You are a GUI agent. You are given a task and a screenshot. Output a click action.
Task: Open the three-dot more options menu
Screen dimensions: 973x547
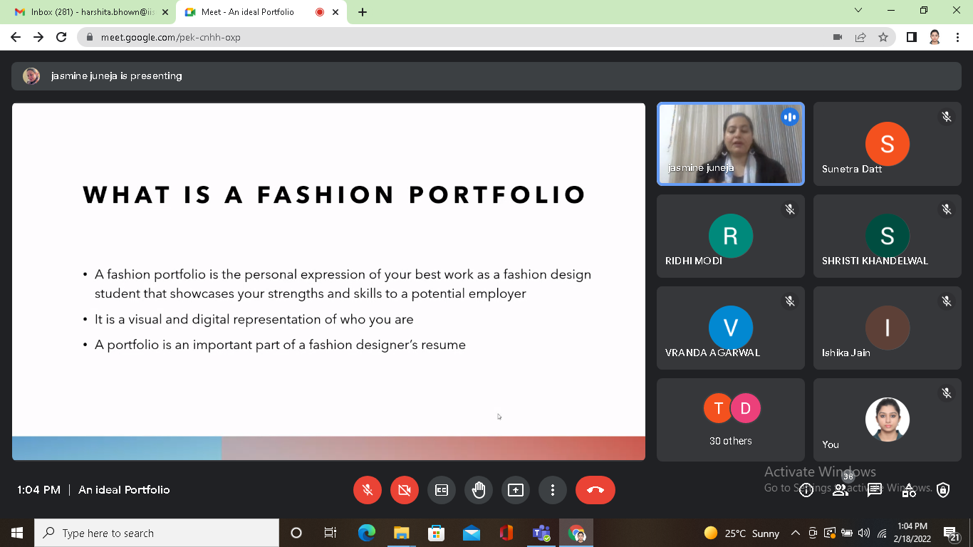553,490
